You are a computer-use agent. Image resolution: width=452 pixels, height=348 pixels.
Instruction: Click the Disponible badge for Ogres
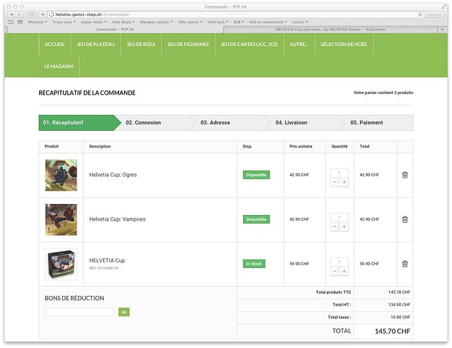[x=256, y=175]
